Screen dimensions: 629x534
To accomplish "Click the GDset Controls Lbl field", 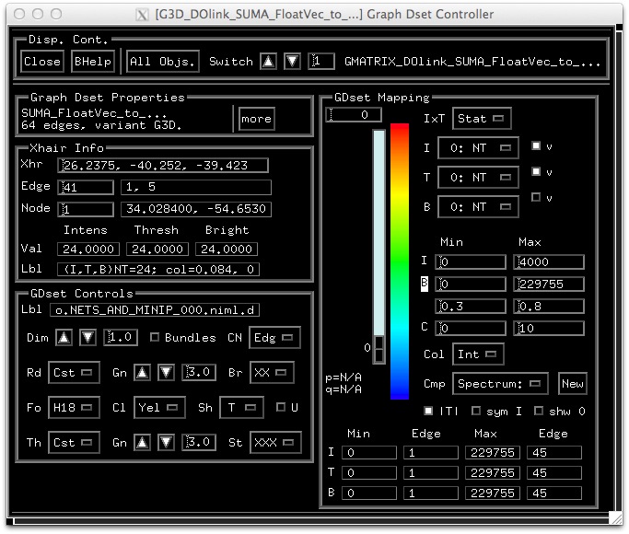I will tap(155, 310).
